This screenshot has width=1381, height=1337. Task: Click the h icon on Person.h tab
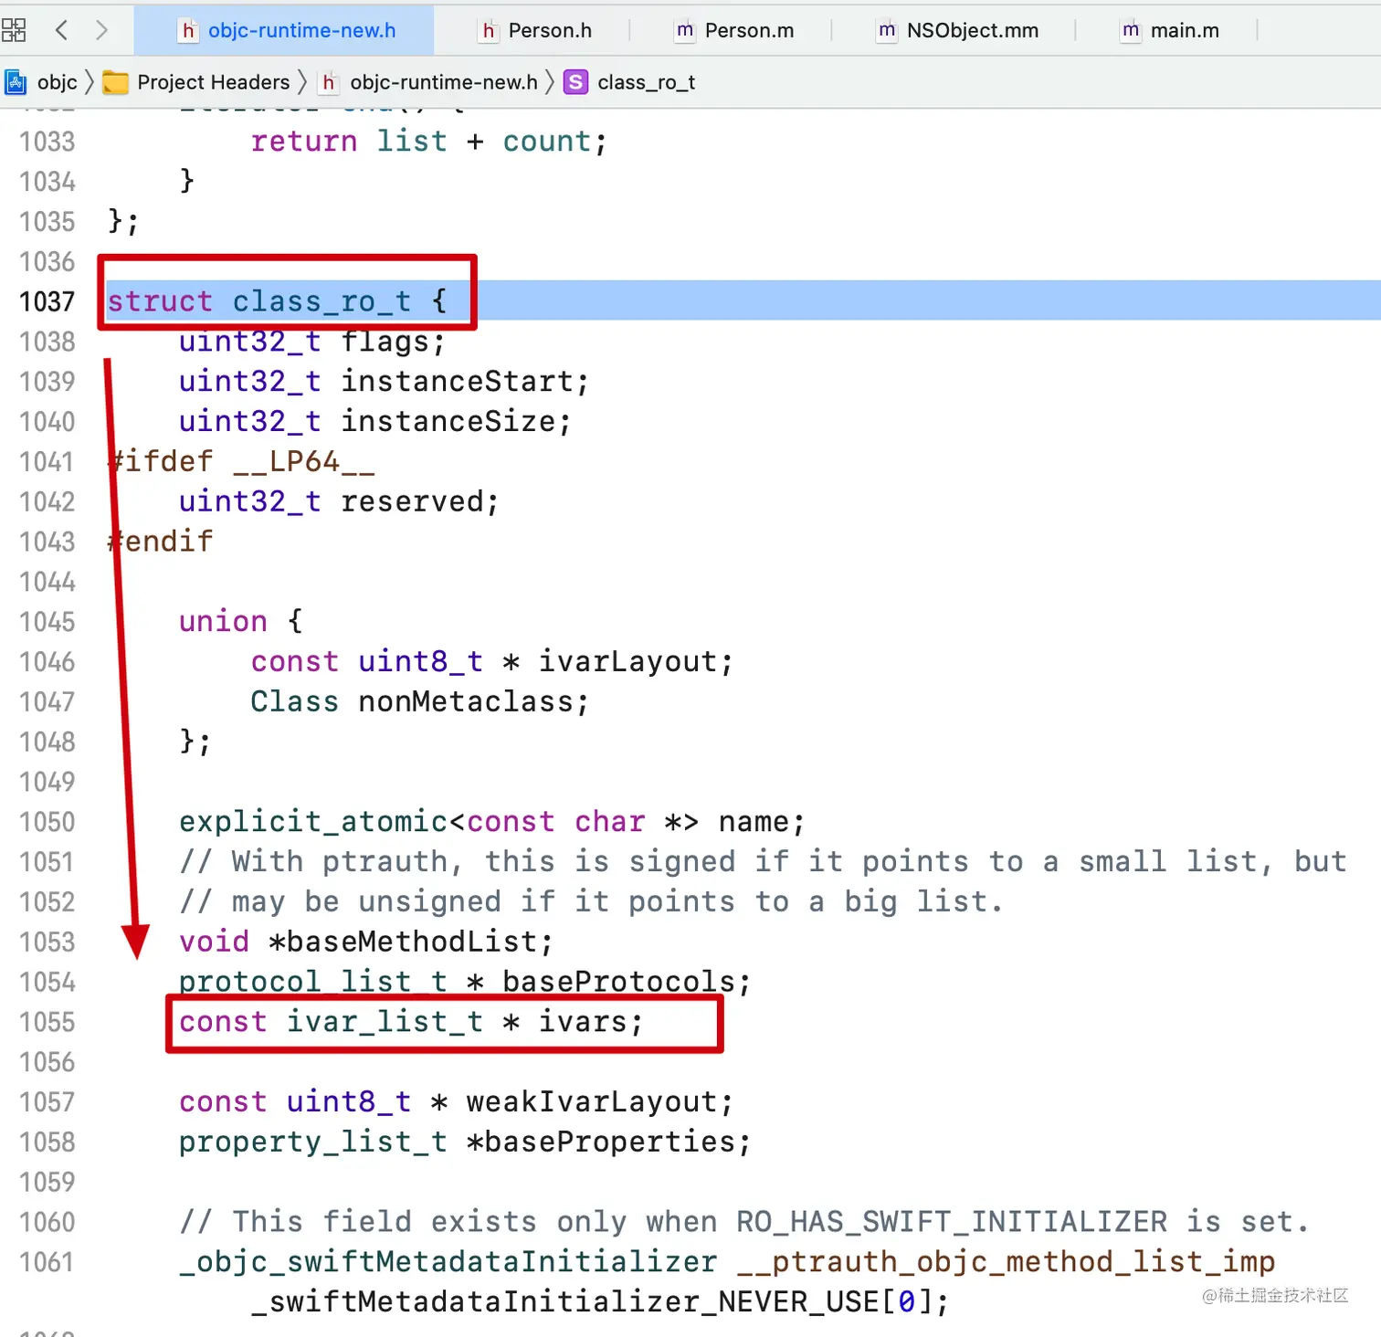489,30
